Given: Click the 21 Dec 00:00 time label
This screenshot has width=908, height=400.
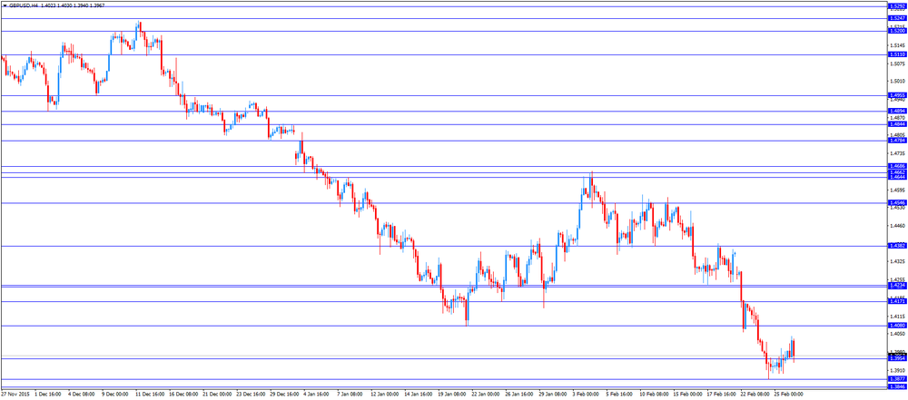Looking at the screenshot, I should click(218, 395).
